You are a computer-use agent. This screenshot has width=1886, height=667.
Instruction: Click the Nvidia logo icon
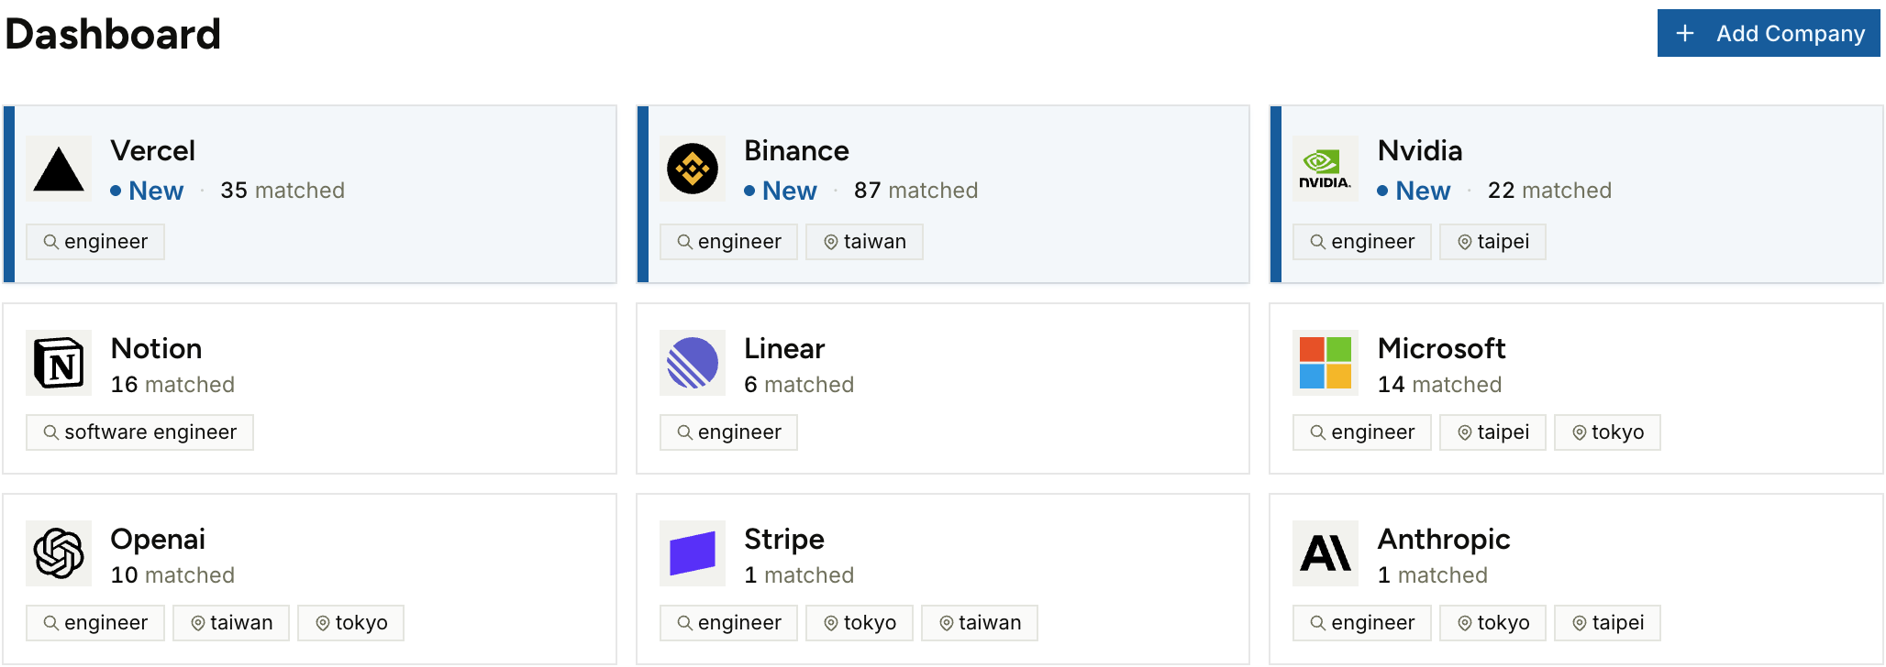(x=1326, y=169)
